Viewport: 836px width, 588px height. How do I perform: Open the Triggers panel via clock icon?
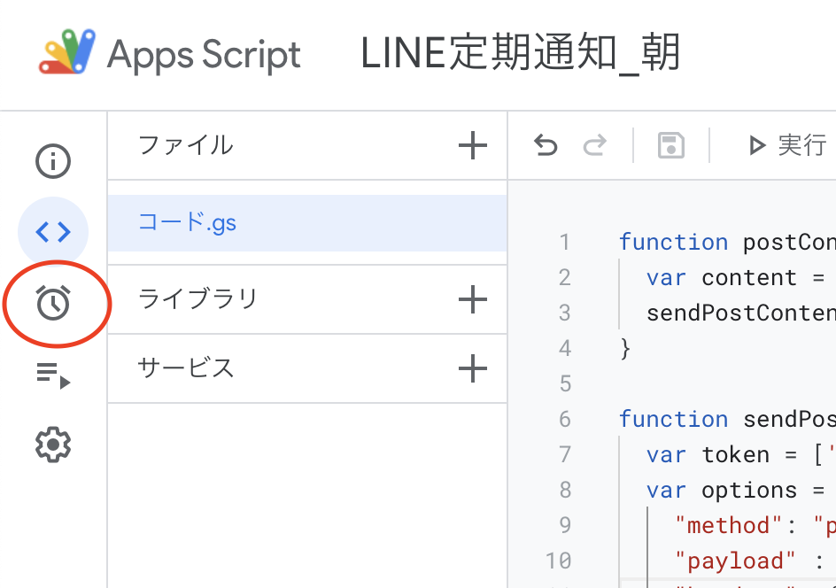(x=52, y=303)
